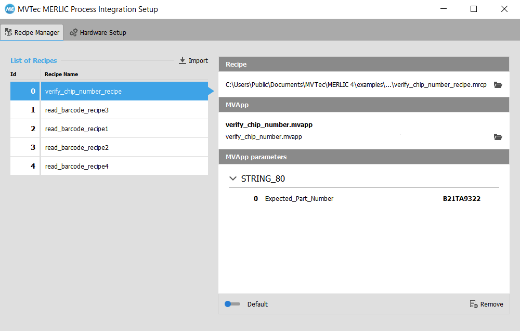Click the Recipe Name column header
The height and width of the screenshot is (331, 520).
click(61, 74)
